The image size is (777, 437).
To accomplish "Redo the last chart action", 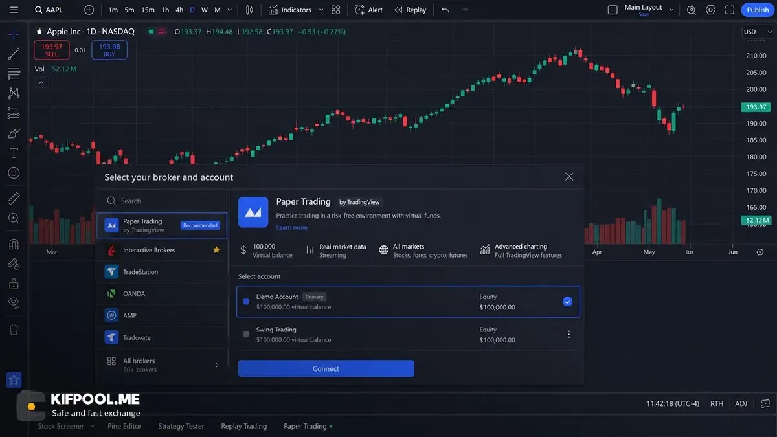I will point(464,10).
